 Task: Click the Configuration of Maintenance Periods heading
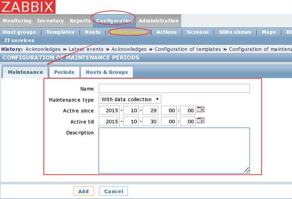71,57
